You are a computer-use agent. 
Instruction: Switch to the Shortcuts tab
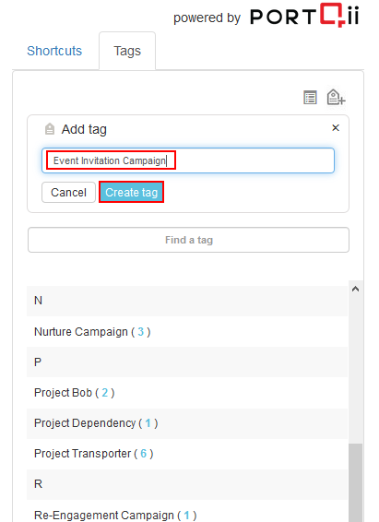(54, 51)
